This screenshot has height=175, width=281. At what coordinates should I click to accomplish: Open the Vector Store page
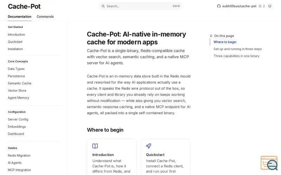[x=17, y=91]
